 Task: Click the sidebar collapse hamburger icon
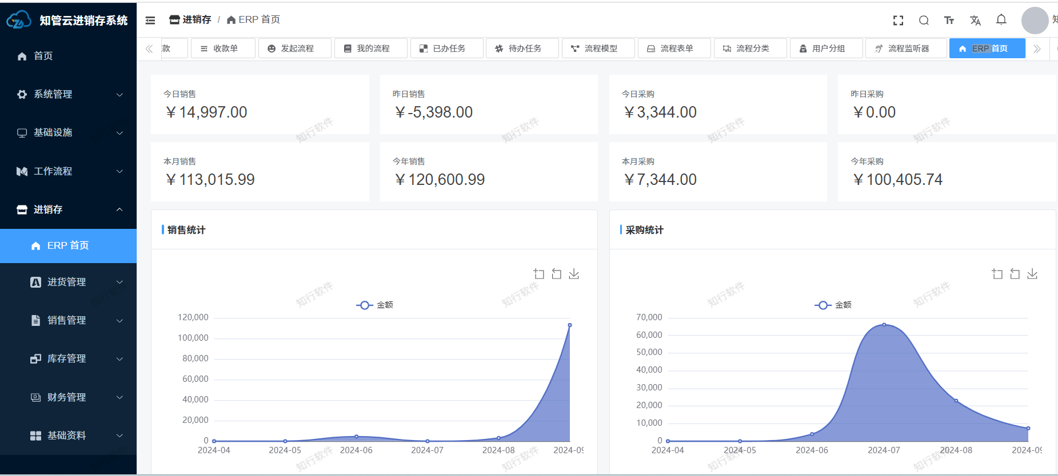point(150,21)
